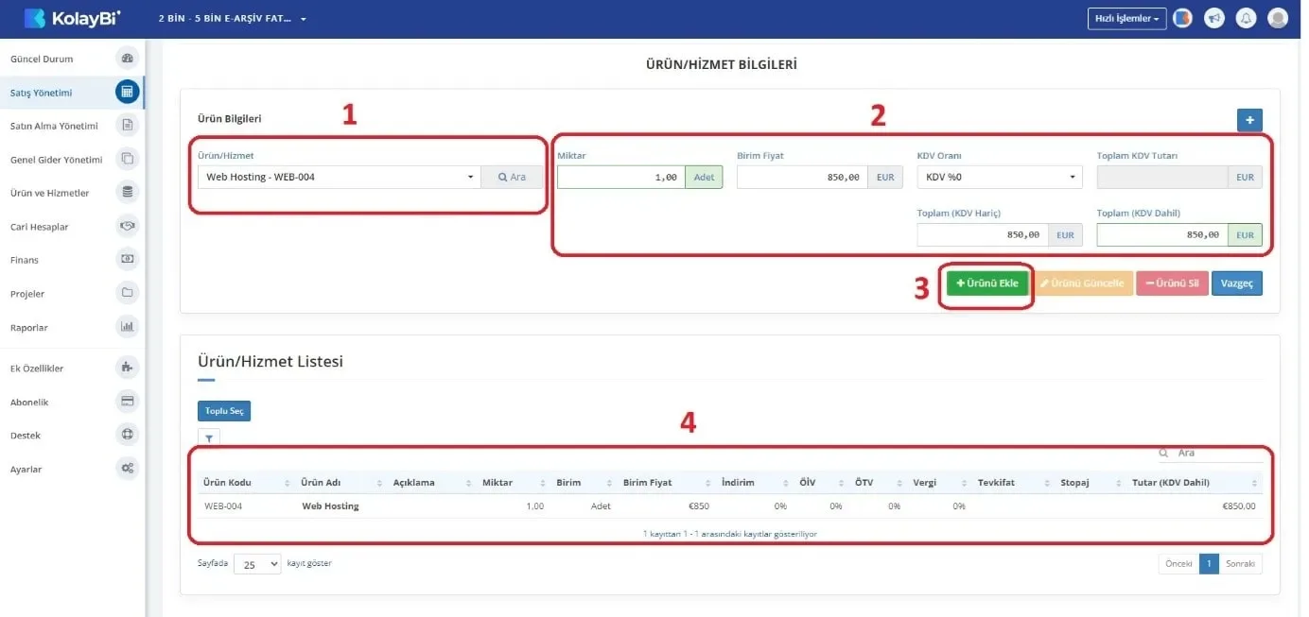Click the Vazgeç button

pos(1237,283)
